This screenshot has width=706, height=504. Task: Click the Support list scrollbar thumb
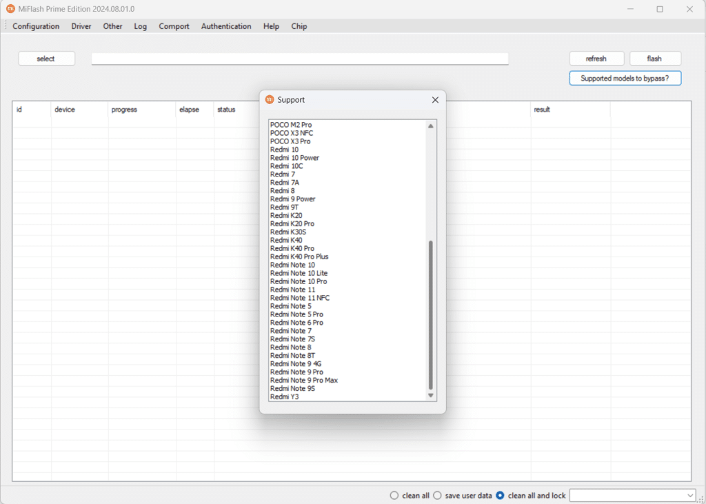point(430,315)
